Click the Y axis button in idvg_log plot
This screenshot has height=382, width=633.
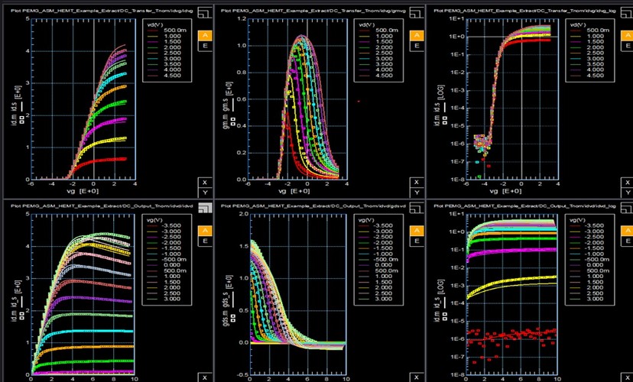pyautogui.click(x=628, y=193)
